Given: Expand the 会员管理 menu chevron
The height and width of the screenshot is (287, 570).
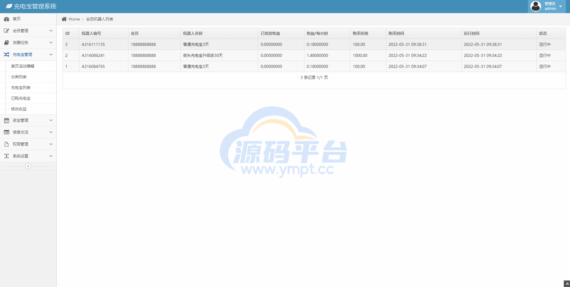Looking at the screenshot, I should pos(51,31).
